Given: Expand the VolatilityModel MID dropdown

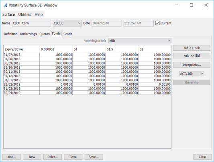Looking at the screenshot, I should 140,41.
